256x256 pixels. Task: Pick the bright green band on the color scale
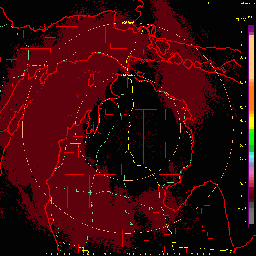[251, 137]
